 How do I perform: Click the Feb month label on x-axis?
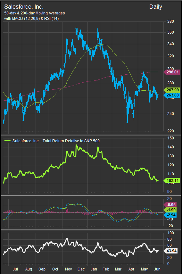tap(106, 269)
